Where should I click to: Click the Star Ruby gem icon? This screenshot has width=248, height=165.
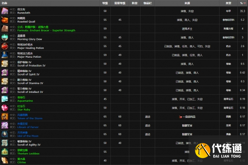[x=5, y=108]
